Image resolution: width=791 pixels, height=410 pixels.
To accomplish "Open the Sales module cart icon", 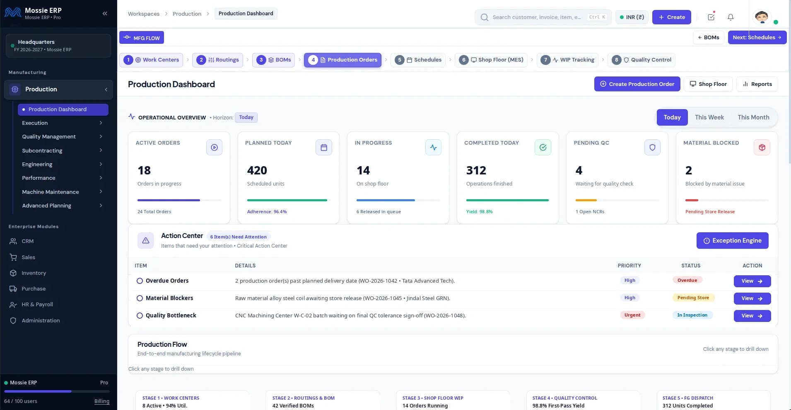I will [x=13, y=257].
